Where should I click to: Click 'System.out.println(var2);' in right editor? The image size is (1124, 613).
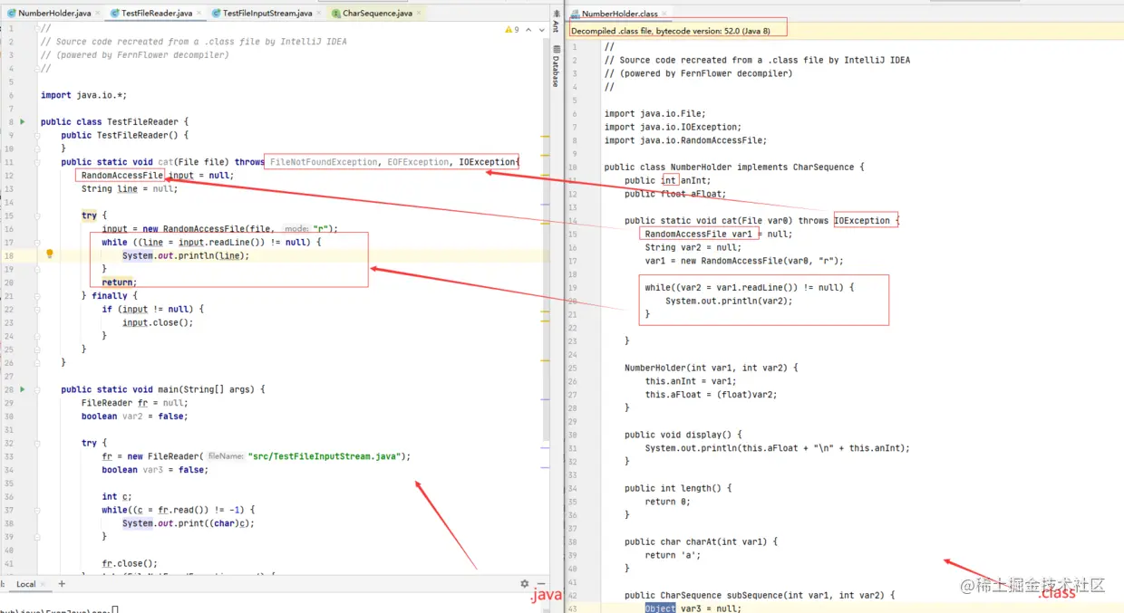729,301
